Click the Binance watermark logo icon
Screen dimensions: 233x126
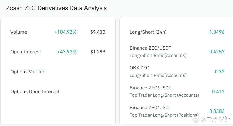(196, 120)
